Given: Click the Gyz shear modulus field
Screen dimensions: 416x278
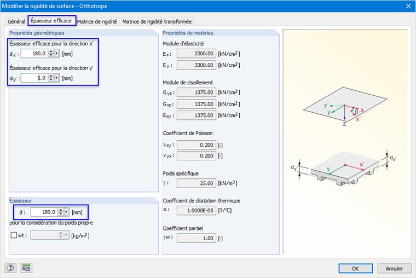Looking at the screenshot, I should (197, 92).
